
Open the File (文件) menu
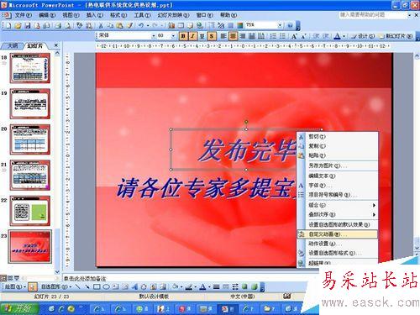[23, 15]
